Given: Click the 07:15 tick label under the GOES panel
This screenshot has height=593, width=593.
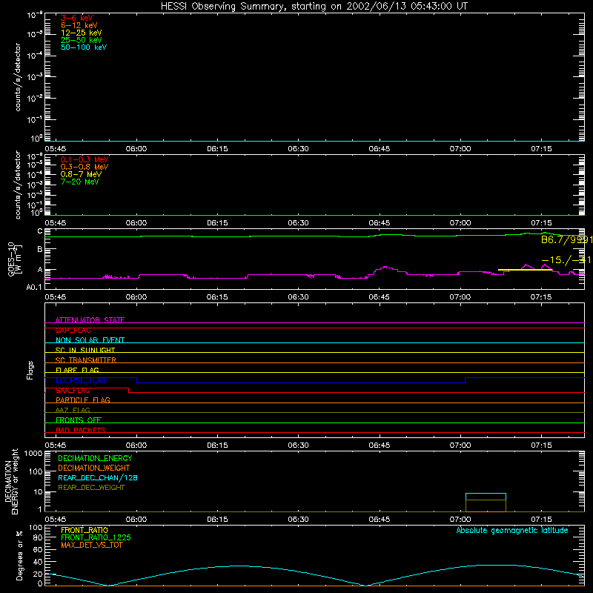Looking at the screenshot, I should pyautogui.click(x=541, y=297).
